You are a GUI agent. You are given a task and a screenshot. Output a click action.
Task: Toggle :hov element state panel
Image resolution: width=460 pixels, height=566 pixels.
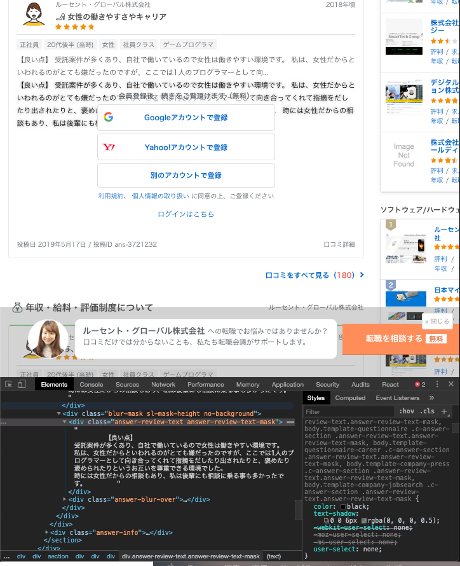pos(407,411)
